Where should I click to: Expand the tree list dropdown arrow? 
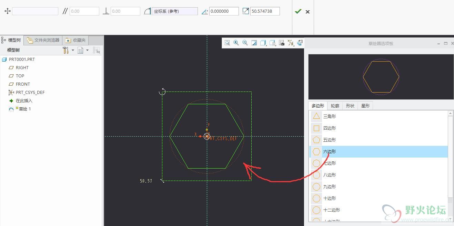coord(87,50)
